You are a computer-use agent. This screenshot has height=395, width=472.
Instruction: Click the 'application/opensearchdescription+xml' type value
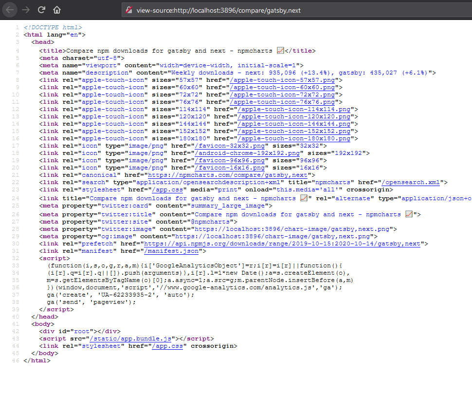coord(208,182)
